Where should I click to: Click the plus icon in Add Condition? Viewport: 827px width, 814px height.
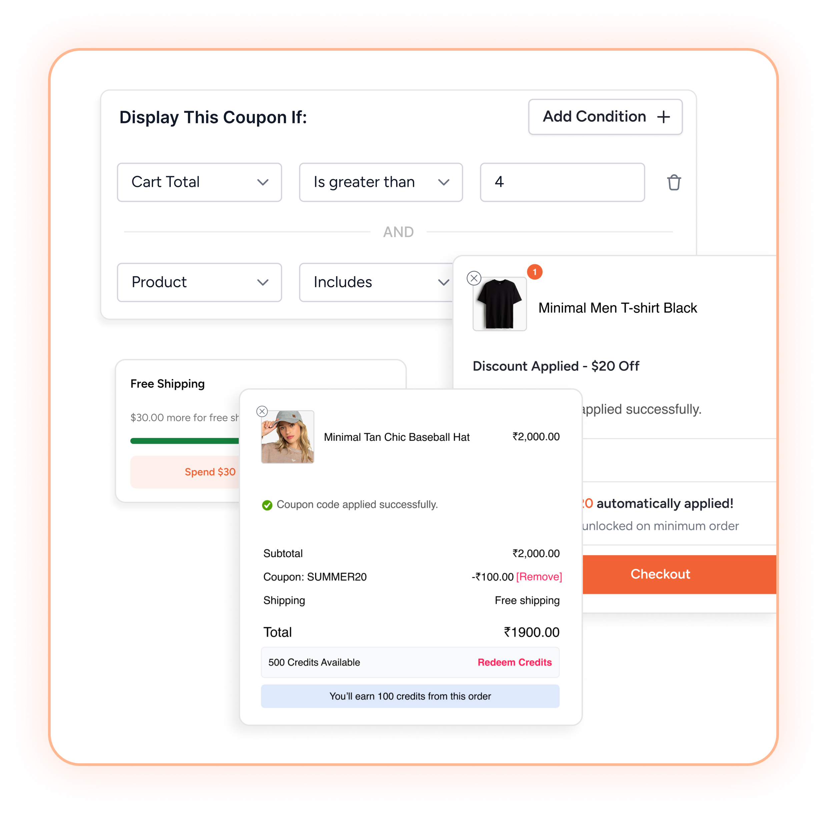[663, 117]
